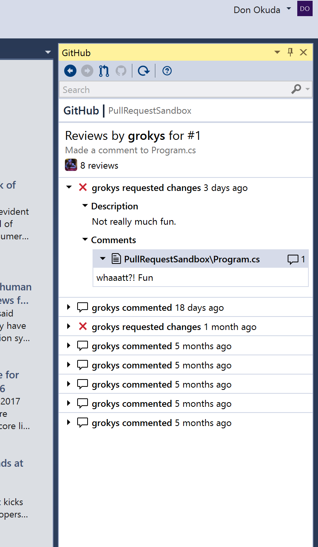Click "Made a comment to Program.cs" subtitle

click(x=131, y=150)
